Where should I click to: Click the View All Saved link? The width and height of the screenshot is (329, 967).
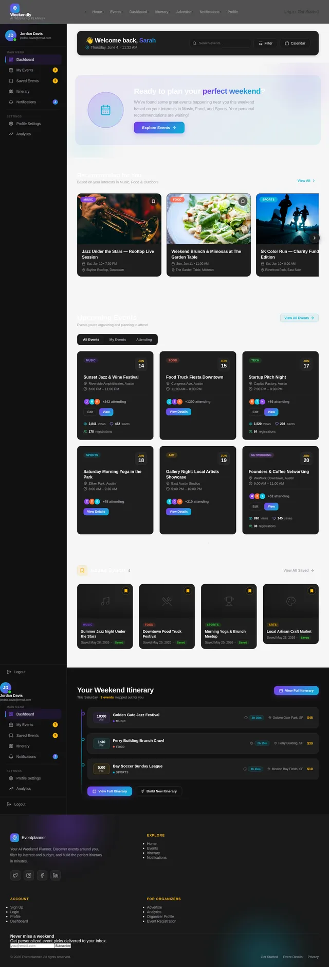pos(299,570)
